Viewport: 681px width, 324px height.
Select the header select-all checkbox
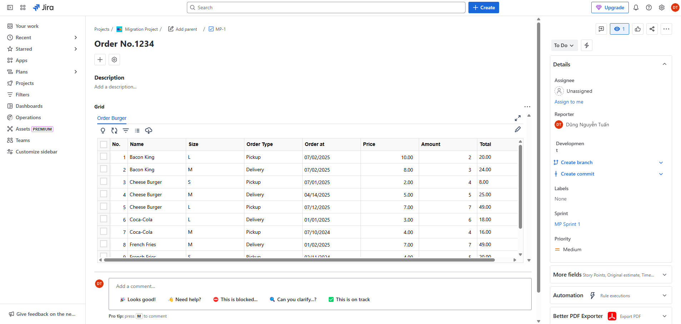click(104, 144)
